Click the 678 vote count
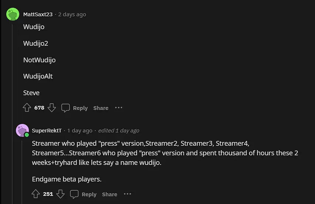Image resolution: width=315 pixels, height=204 pixels. click(39, 108)
